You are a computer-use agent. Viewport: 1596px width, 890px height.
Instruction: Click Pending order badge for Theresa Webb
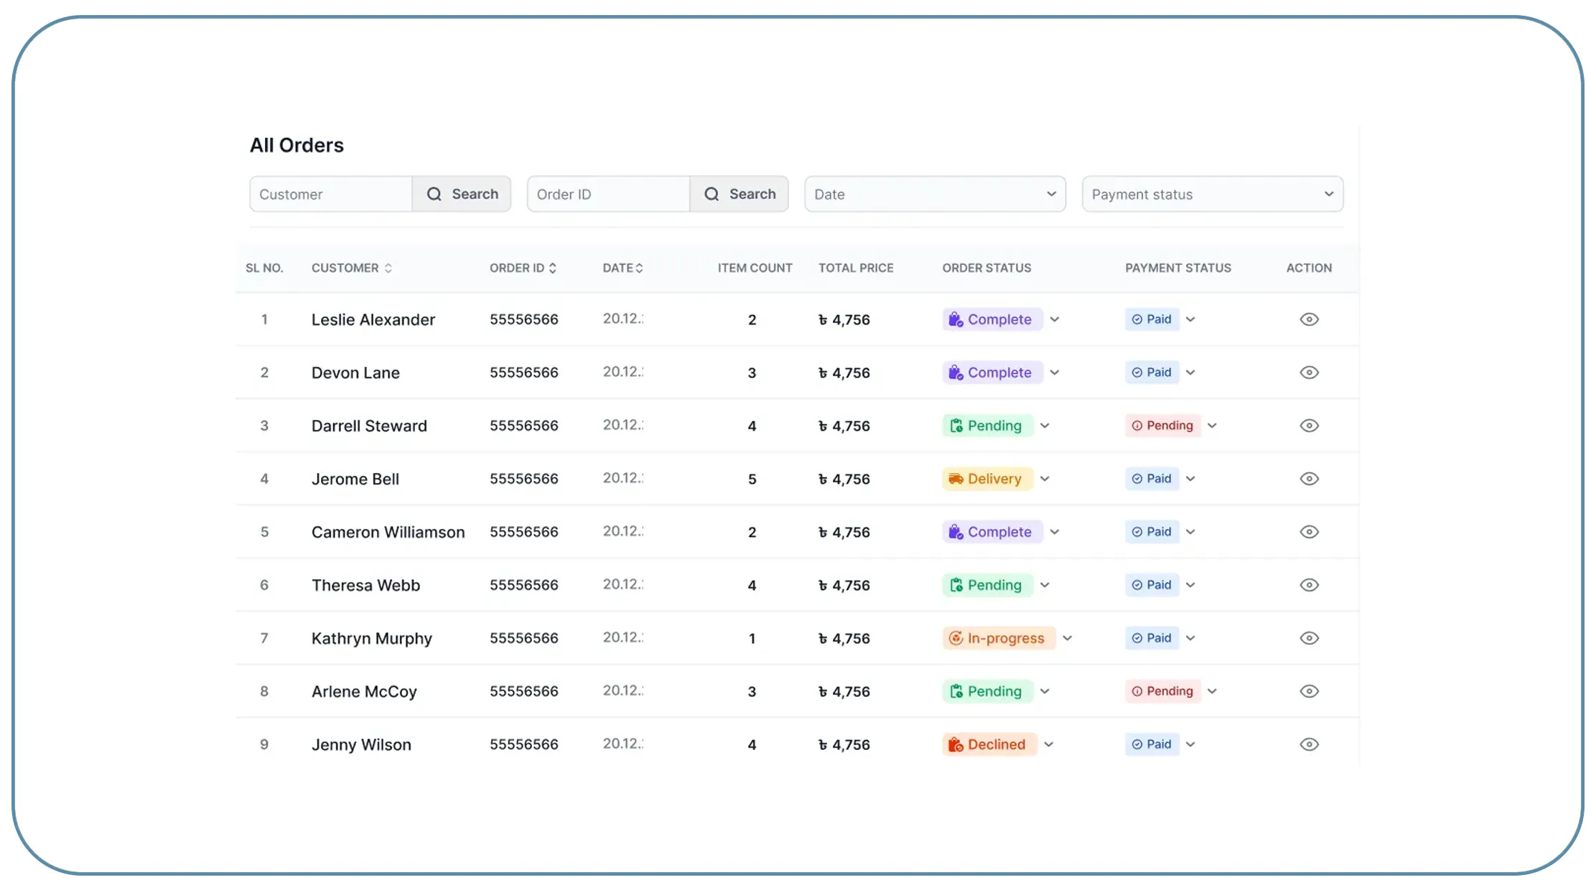(x=987, y=585)
